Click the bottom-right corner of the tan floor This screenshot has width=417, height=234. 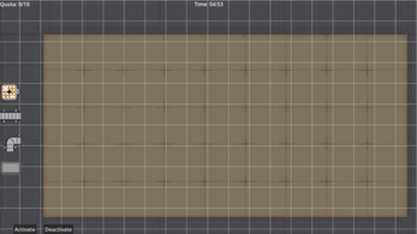pyautogui.click(x=407, y=217)
